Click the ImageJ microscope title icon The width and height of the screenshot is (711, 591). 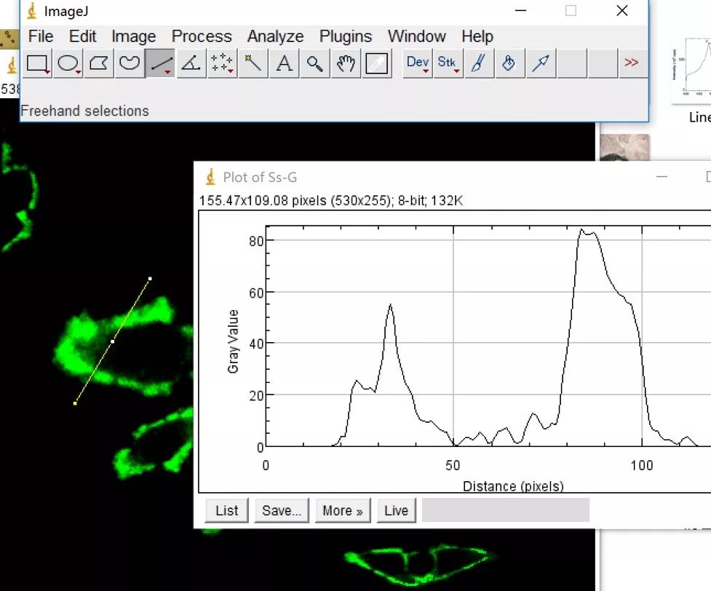[x=32, y=12]
